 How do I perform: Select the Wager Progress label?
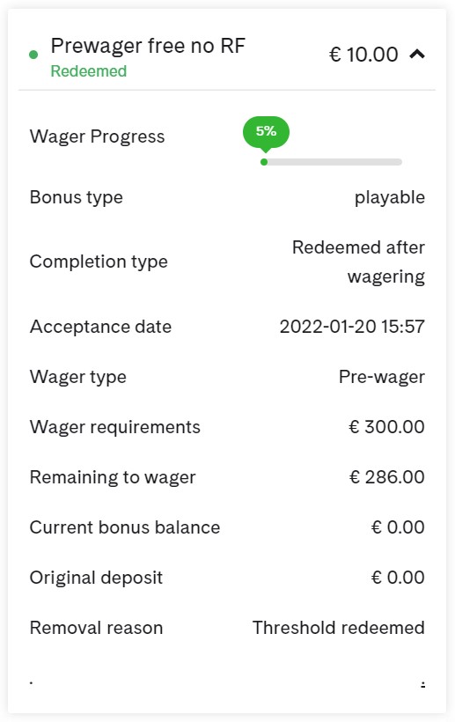(97, 136)
